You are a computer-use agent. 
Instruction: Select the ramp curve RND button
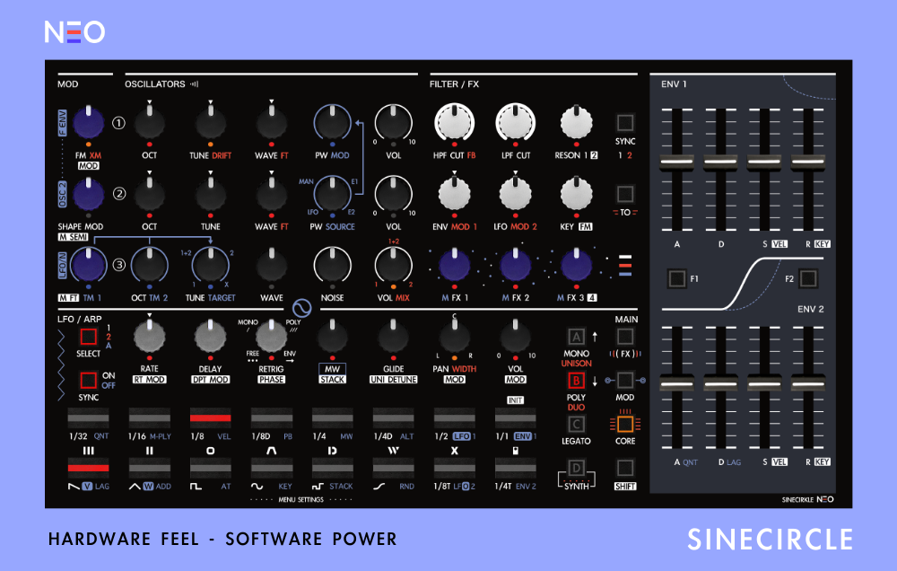coord(394,468)
